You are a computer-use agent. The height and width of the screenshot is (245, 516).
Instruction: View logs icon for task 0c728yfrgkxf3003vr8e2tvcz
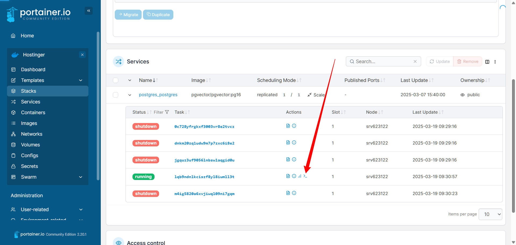click(x=288, y=126)
